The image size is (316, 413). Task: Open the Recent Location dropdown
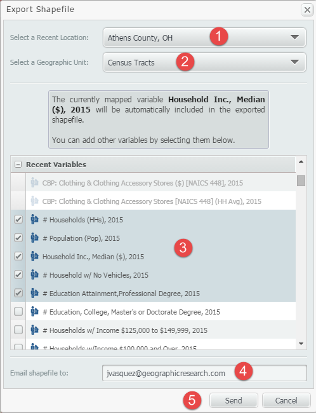point(204,37)
